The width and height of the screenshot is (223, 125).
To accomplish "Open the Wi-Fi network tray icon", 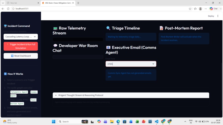I will pos(196,122).
